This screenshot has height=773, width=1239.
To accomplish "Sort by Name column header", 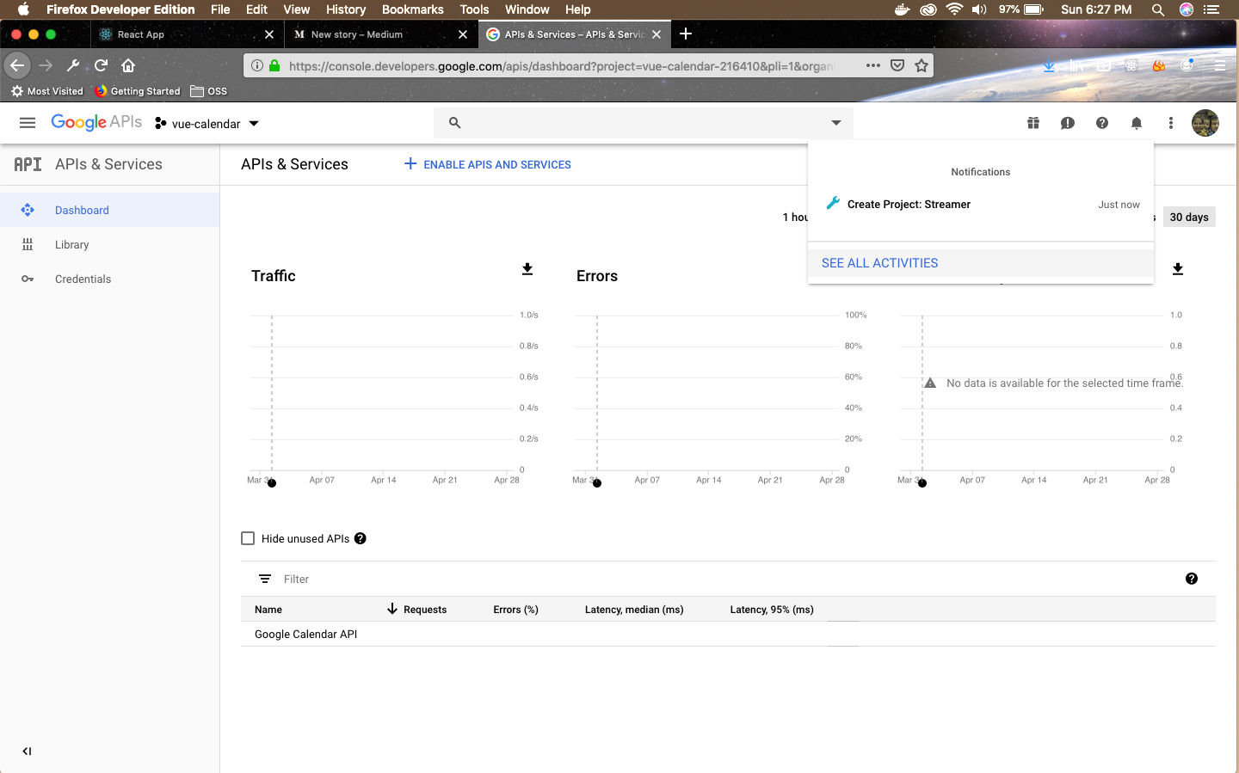I will pos(268,610).
